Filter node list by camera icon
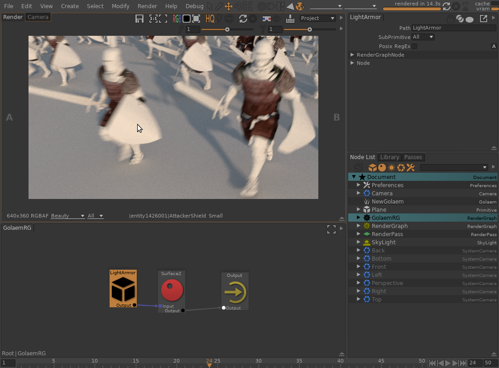The image size is (499, 368). [x=401, y=168]
